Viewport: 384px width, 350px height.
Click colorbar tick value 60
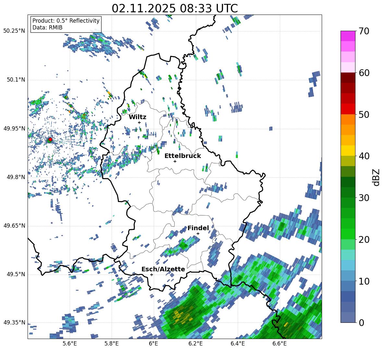(x=364, y=73)
